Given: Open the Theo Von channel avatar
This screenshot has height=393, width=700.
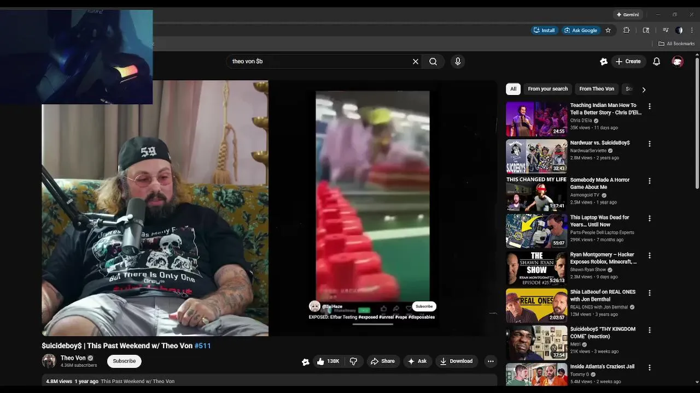Looking at the screenshot, I should click(49, 361).
